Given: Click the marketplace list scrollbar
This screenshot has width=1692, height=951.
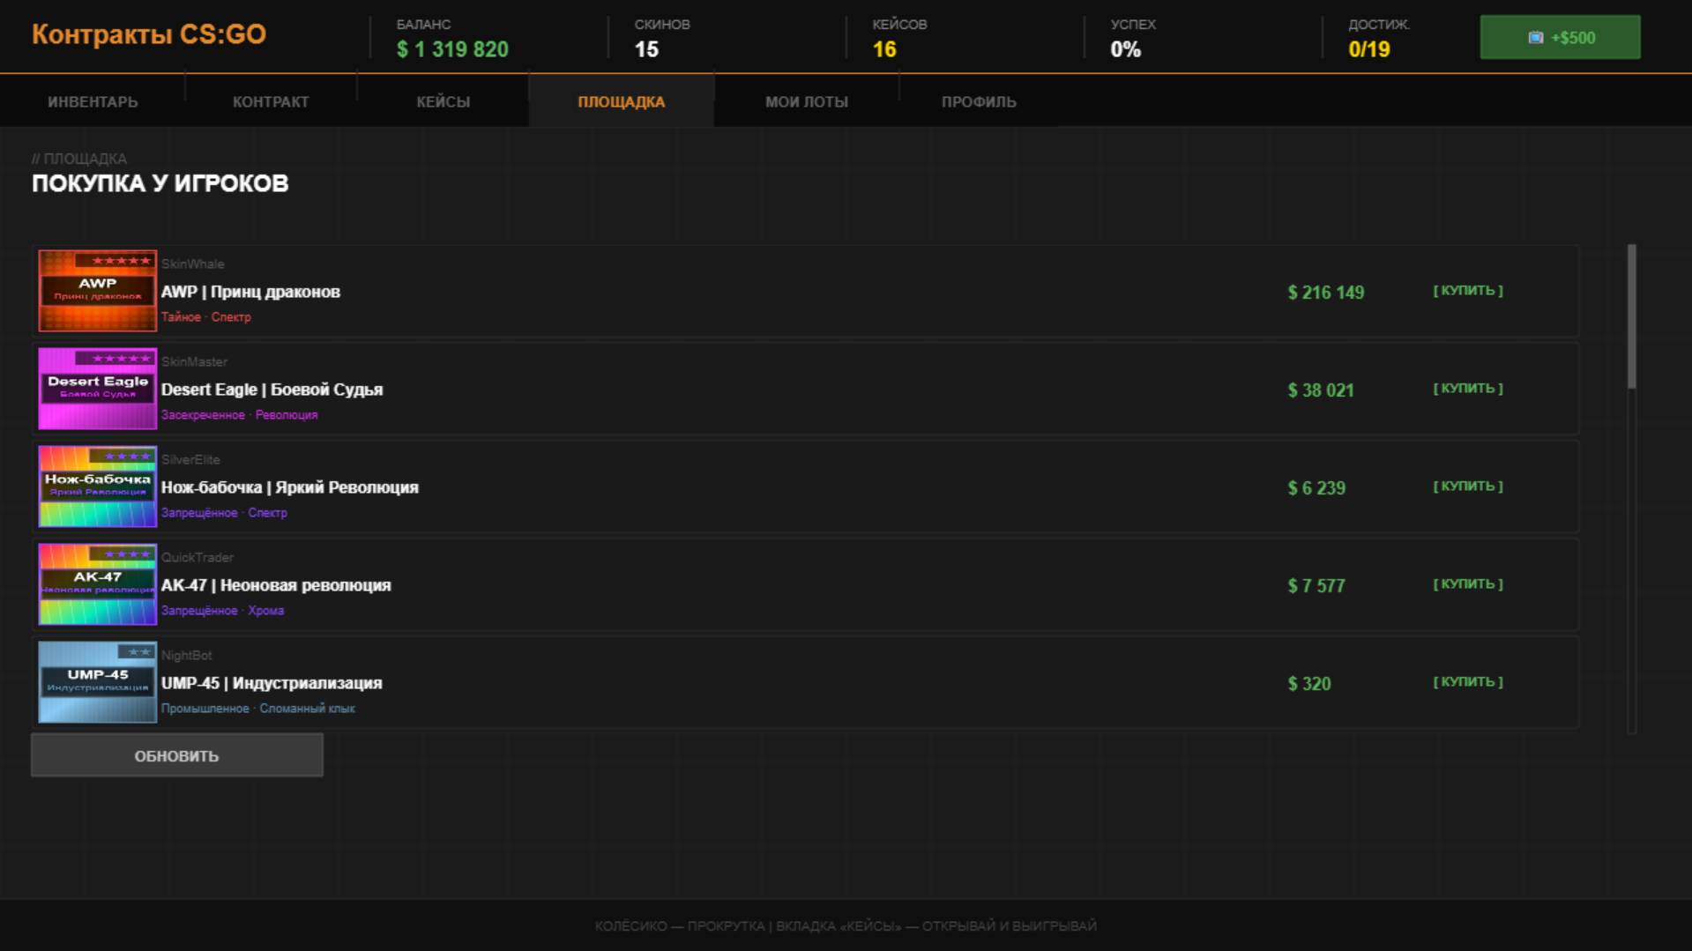Looking at the screenshot, I should coord(1632,489).
